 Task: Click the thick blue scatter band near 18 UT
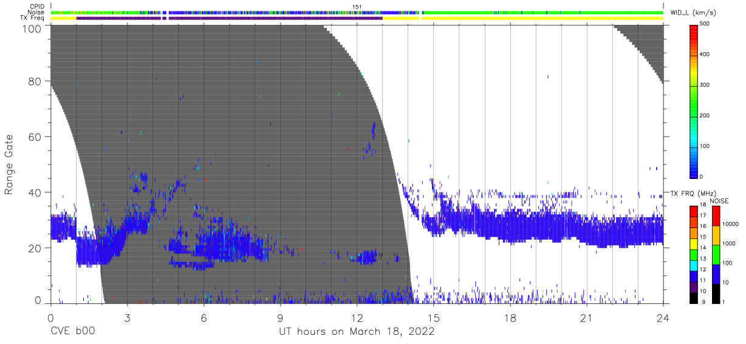click(x=510, y=228)
